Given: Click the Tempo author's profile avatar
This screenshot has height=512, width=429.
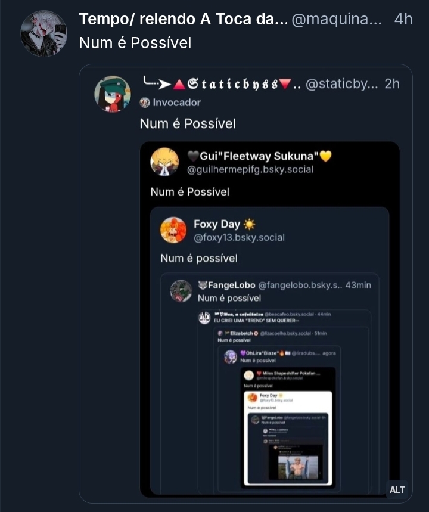Looking at the screenshot, I should coord(43,33).
